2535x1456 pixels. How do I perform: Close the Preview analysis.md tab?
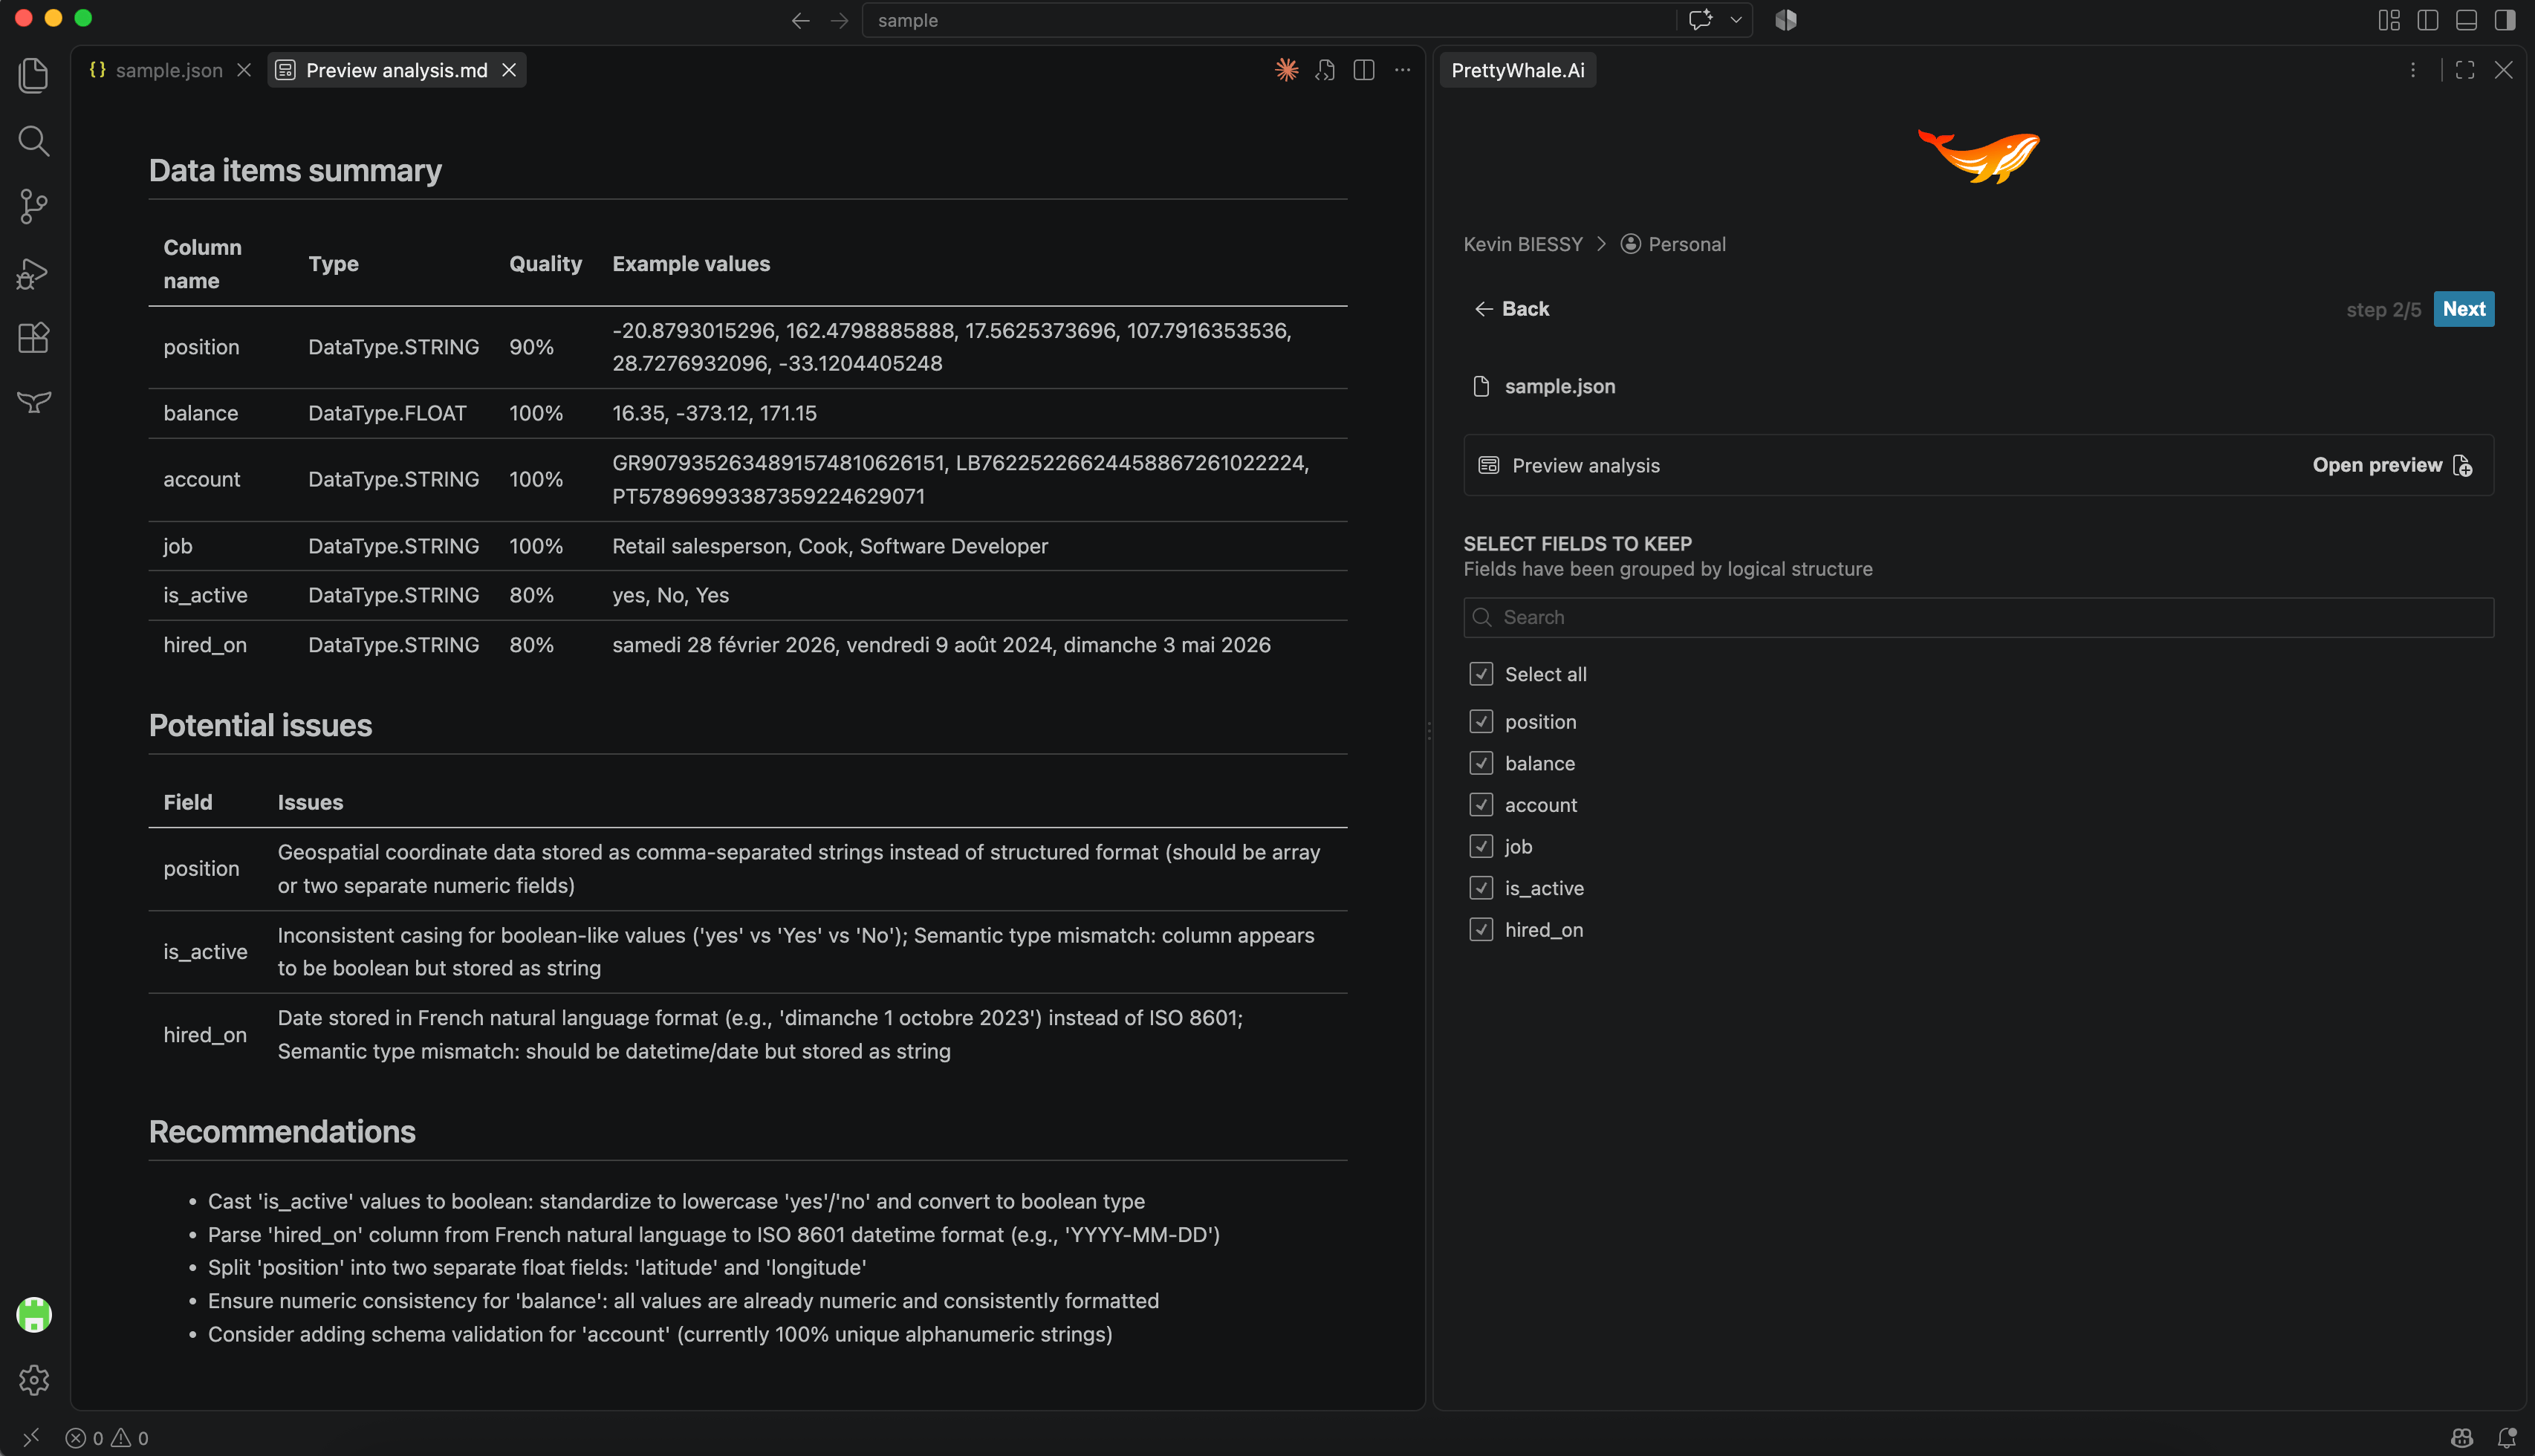click(509, 70)
